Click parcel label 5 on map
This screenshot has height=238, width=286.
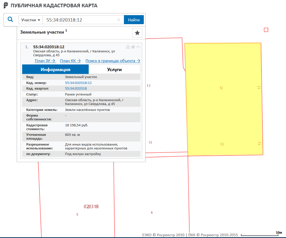coord(77,215)
